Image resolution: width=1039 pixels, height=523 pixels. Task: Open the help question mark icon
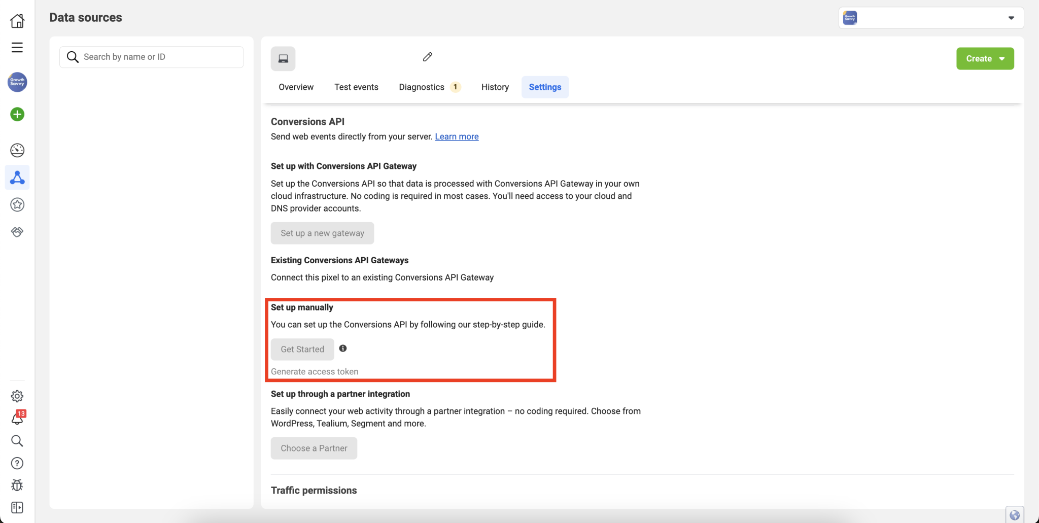click(x=17, y=463)
